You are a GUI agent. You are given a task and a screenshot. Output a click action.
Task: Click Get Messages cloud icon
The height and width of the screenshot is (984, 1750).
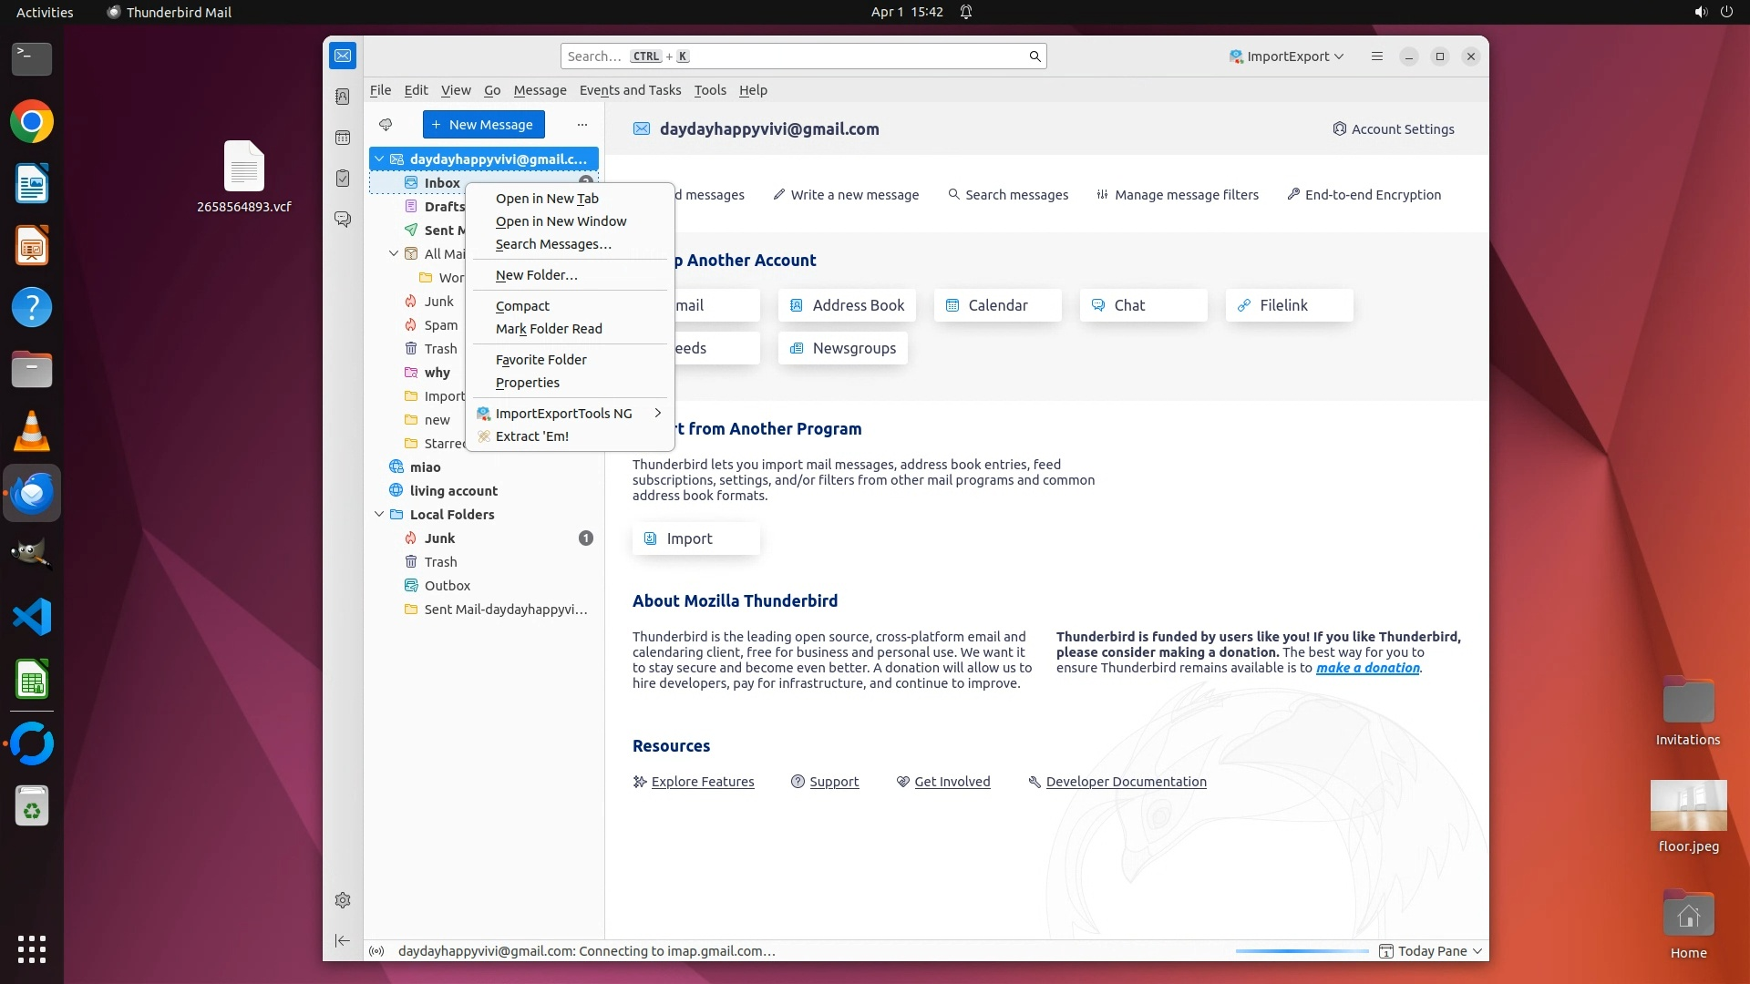pyautogui.click(x=386, y=125)
